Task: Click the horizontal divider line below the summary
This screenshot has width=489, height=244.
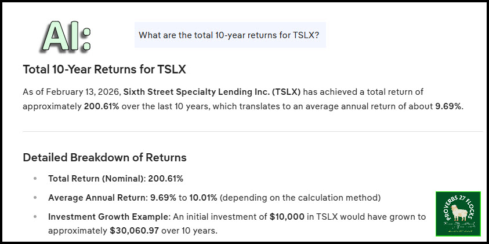Action: click(x=252, y=132)
